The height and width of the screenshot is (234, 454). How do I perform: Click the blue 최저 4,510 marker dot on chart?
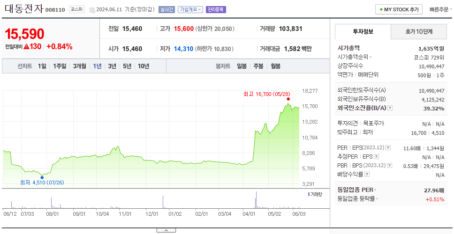point(42,177)
